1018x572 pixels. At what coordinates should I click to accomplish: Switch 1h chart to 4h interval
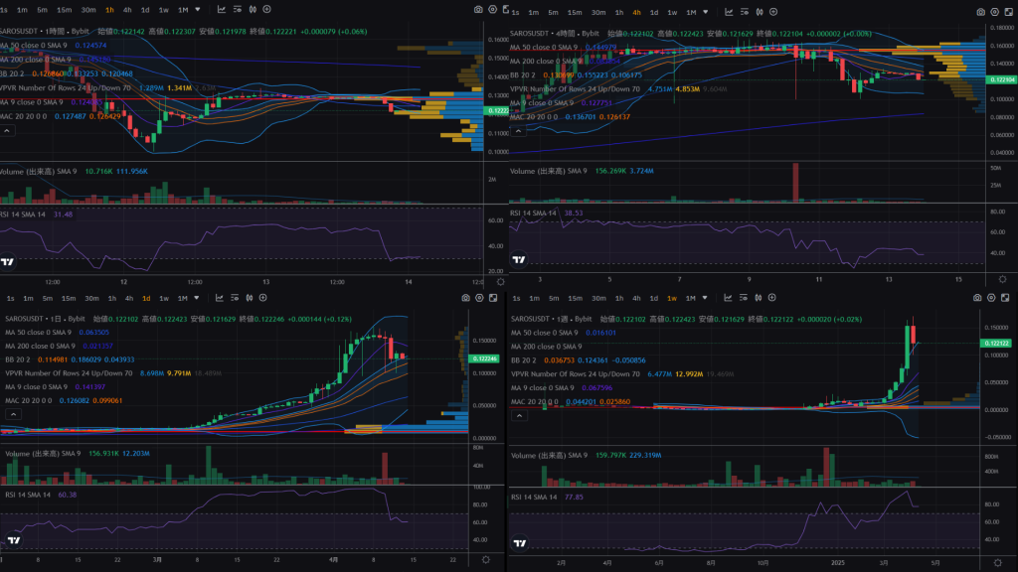pyautogui.click(x=127, y=10)
